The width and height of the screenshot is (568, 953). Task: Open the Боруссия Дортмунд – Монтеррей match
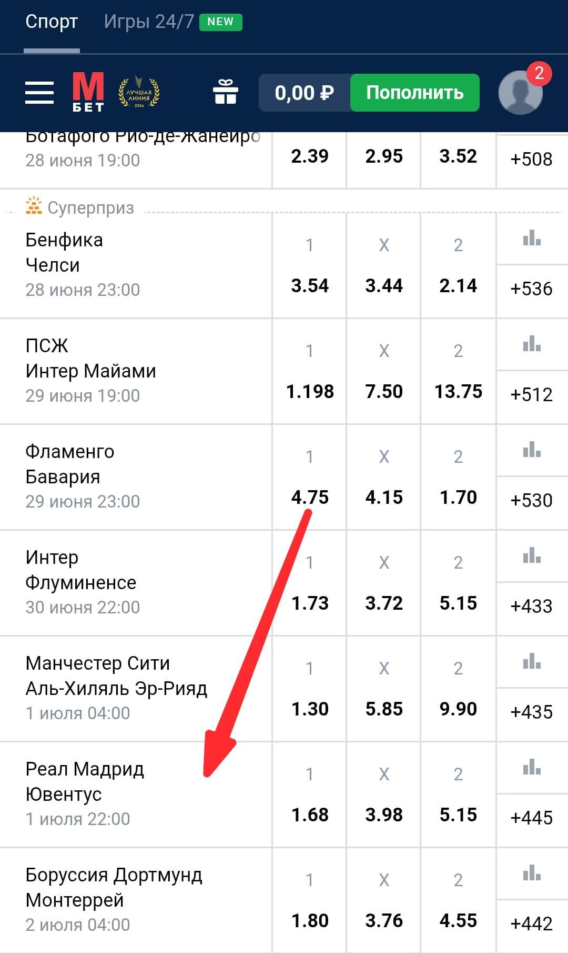[136, 900]
